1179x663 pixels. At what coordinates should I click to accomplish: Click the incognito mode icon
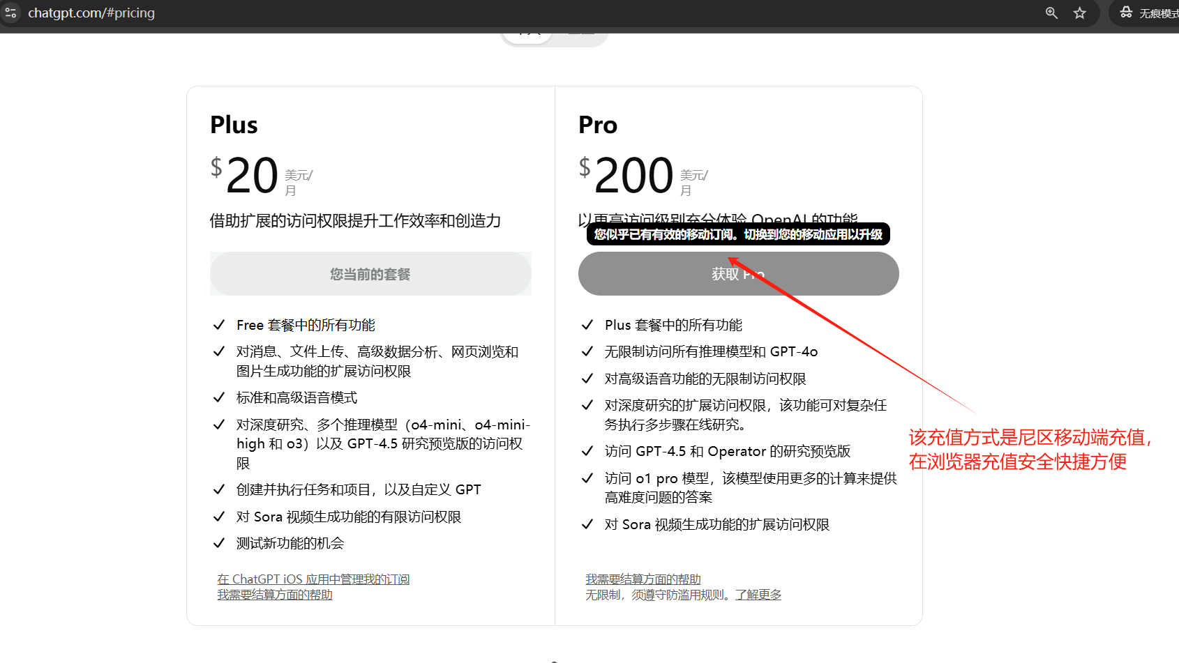click(x=1126, y=13)
